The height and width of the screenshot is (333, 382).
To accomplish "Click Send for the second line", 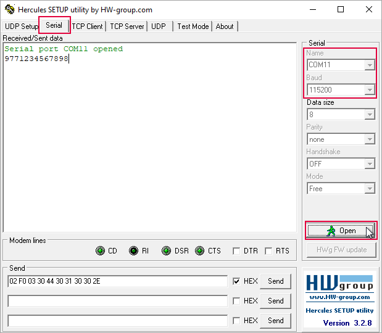I will tap(275, 301).
